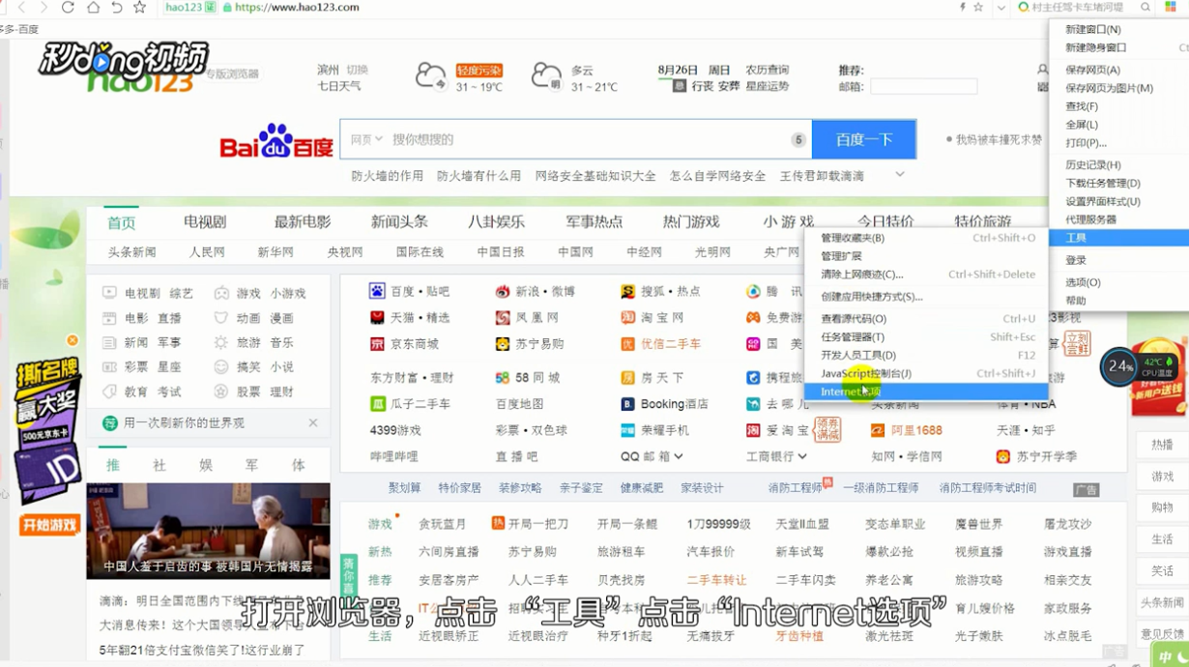Click the 开始游戏 button on left ad
The width and height of the screenshot is (1189, 667).
(x=48, y=526)
